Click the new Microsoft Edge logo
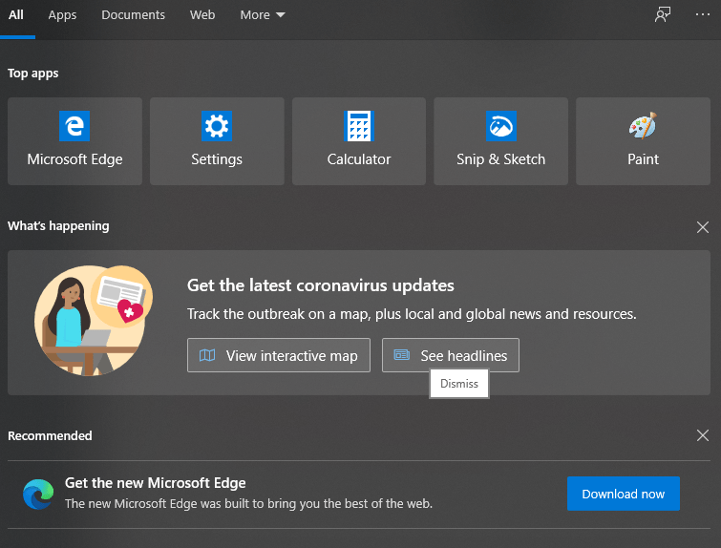 point(38,494)
